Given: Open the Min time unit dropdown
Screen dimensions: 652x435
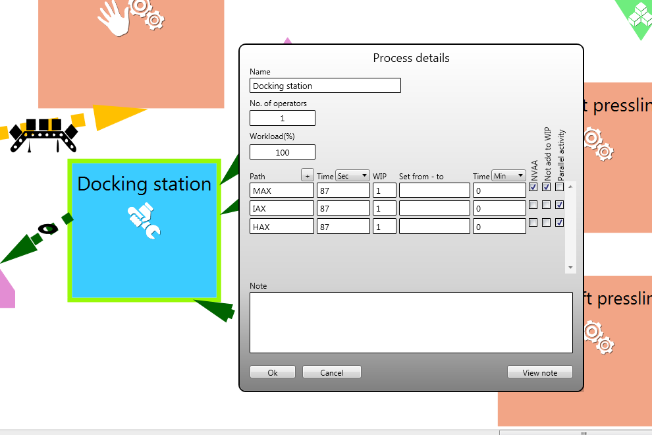Looking at the screenshot, I should (508, 176).
